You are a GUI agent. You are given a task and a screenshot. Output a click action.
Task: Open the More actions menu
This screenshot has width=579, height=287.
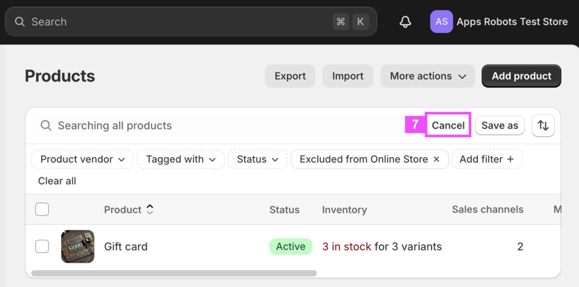(x=428, y=76)
